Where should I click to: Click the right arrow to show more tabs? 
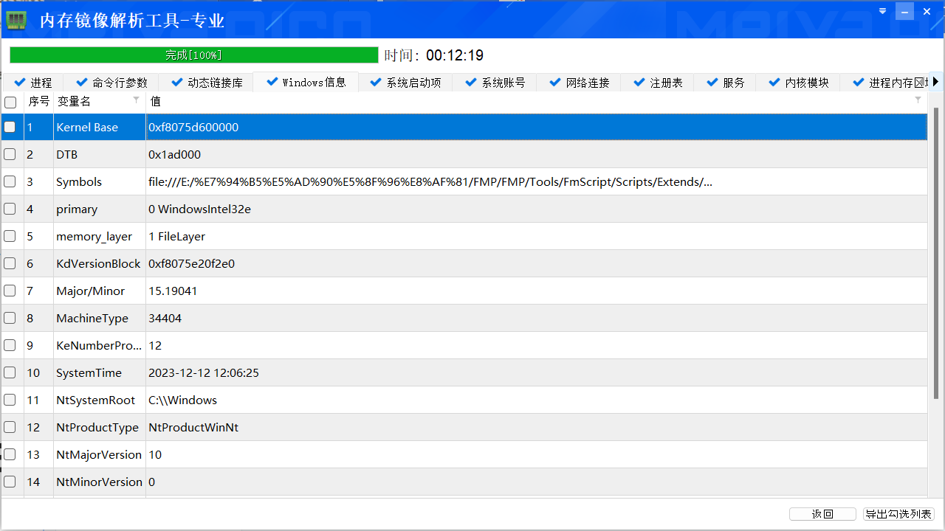click(935, 82)
